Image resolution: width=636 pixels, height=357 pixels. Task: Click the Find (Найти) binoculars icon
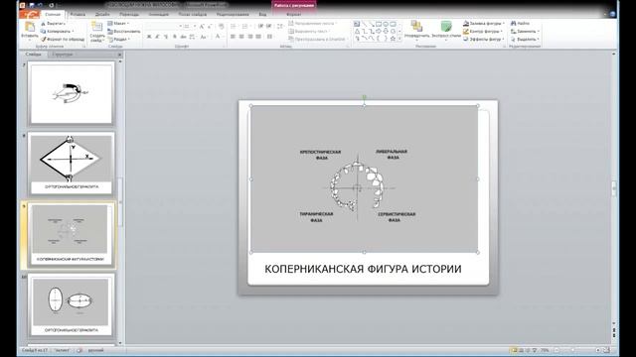(x=514, y=24)
